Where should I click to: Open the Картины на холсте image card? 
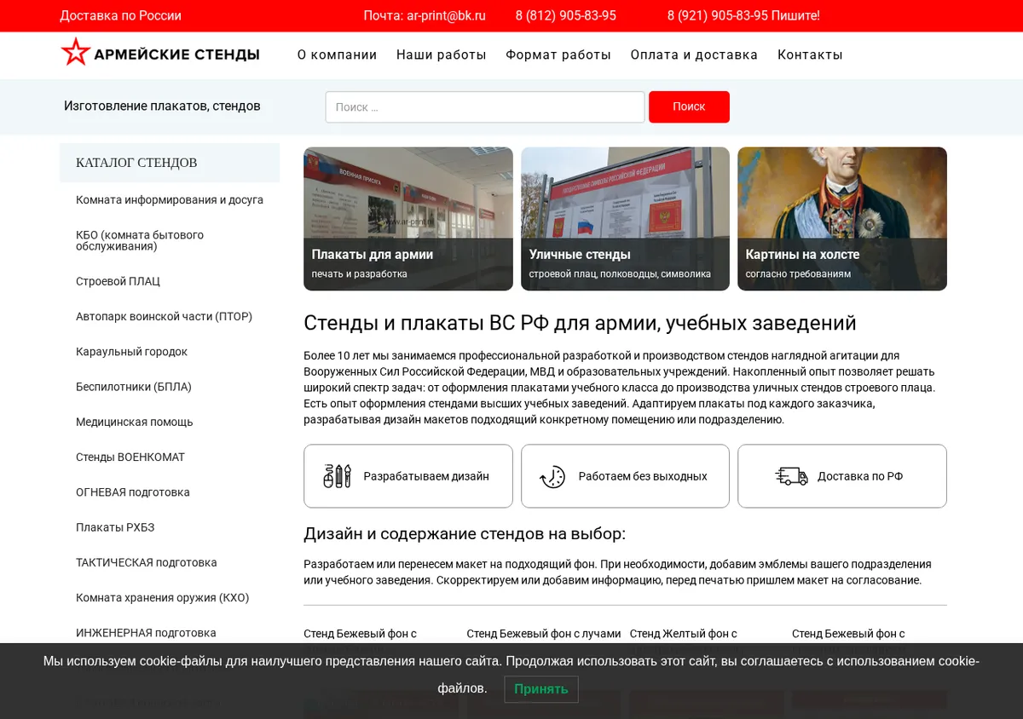[x=842, y=219]
